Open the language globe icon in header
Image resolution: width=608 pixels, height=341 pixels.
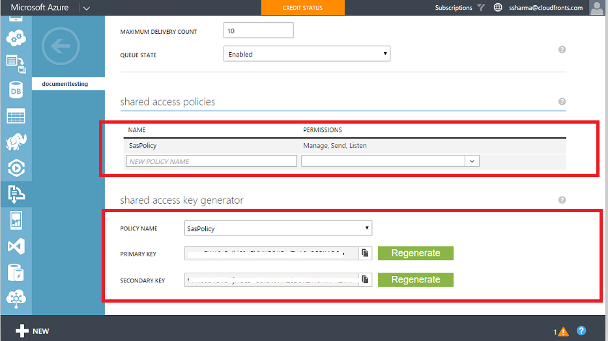(499, 8)
